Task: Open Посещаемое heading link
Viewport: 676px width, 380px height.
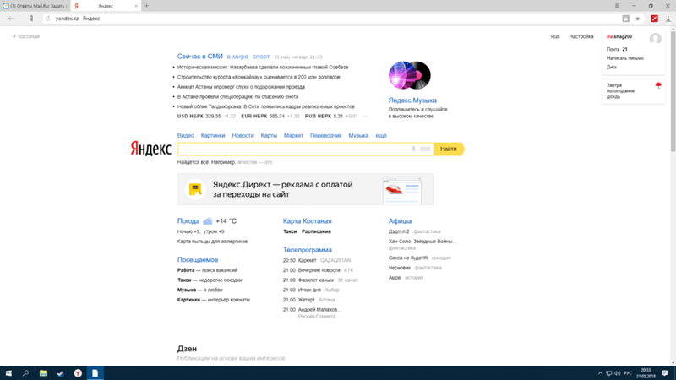Action: (198, 260)
